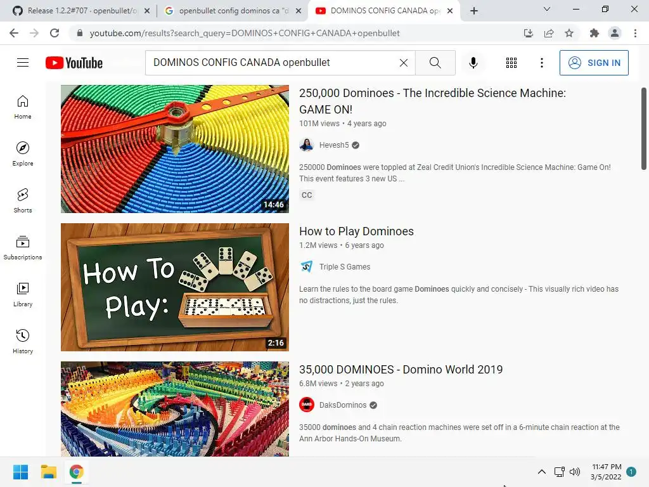Open Subscriptions in sidebar
Viewport: 649px width, 487px height.
point(23,248)
